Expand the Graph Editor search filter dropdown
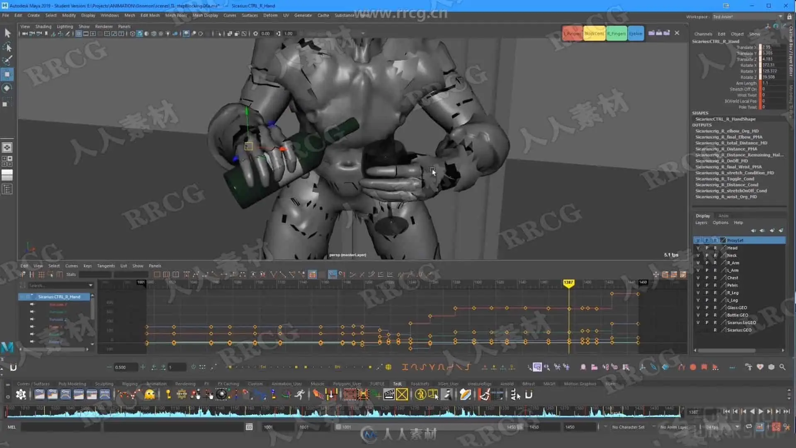 point(90,285)
